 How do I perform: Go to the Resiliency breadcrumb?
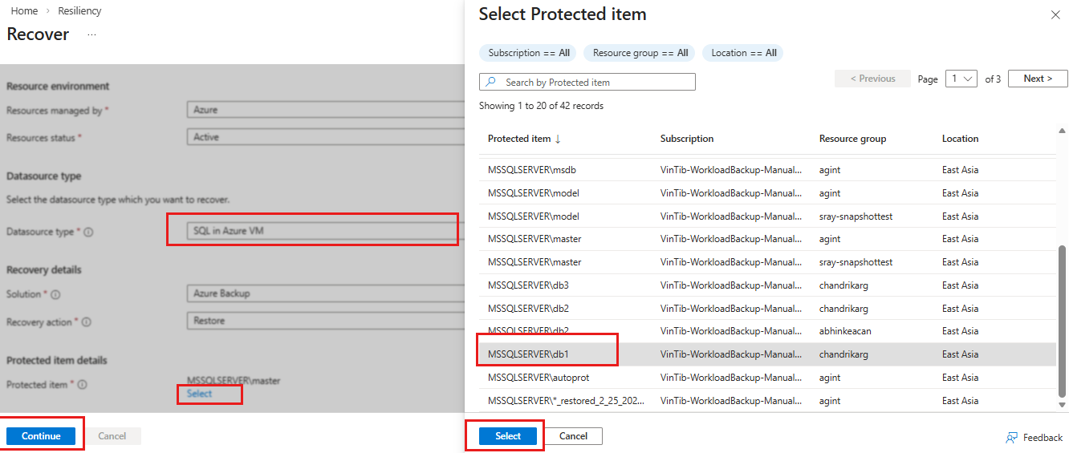[x=79, y=11]
